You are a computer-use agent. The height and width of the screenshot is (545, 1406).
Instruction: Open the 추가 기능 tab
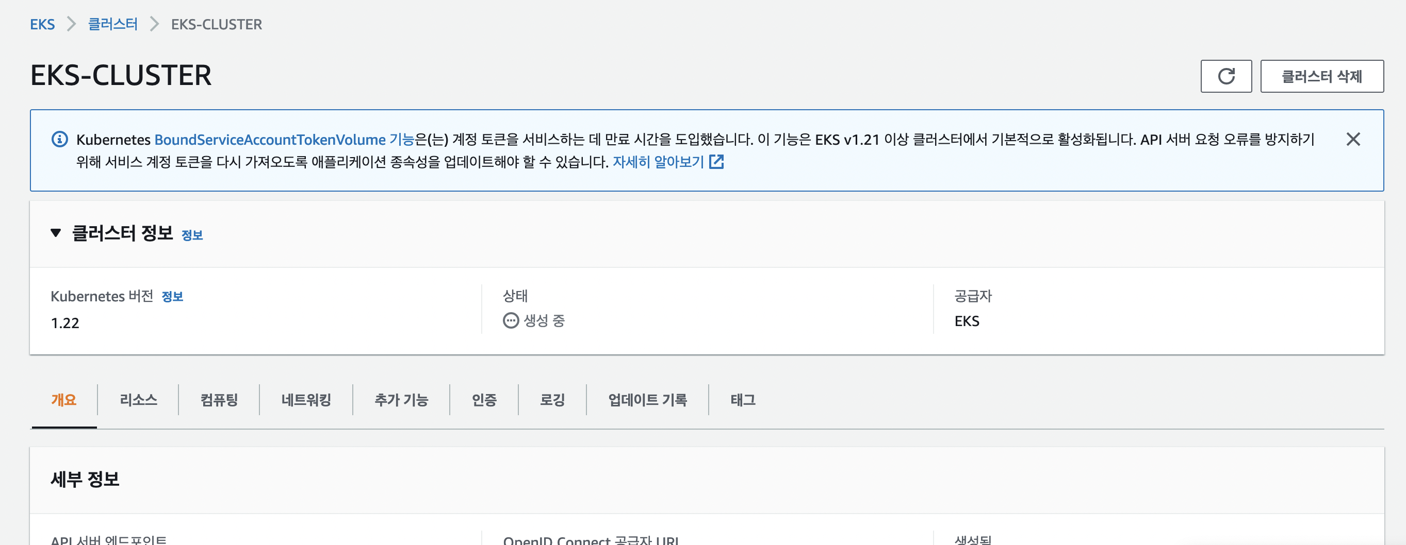coord(401,400)
